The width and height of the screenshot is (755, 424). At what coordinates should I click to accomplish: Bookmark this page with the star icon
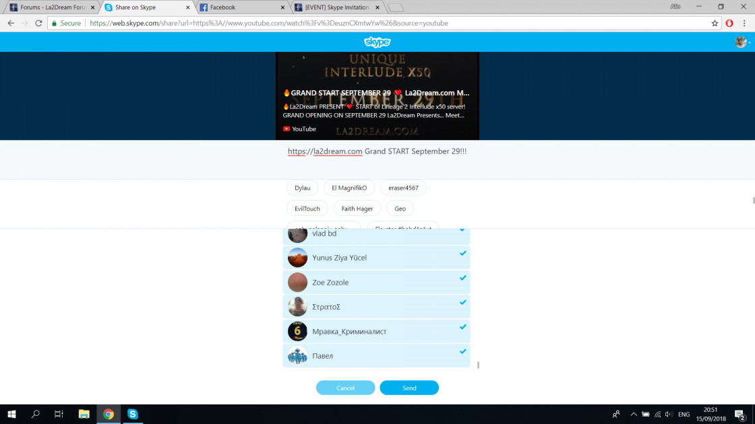[715, 23]
